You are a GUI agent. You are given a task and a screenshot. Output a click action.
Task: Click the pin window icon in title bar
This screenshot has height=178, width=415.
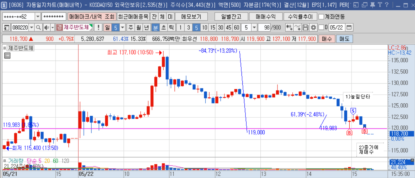[372, 5]
